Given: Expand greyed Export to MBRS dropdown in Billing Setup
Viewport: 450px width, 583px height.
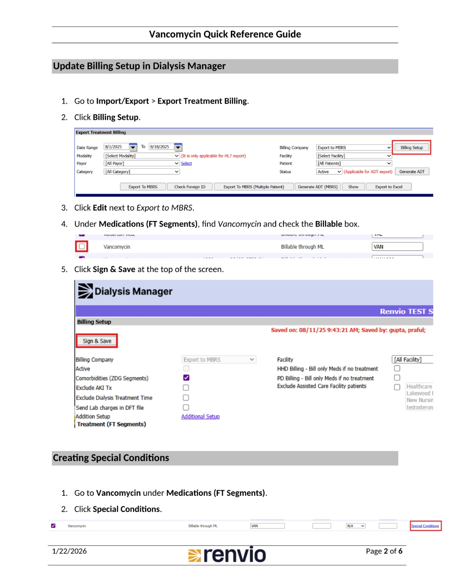Looking at the screenshot, I should [x=219, y=359].
